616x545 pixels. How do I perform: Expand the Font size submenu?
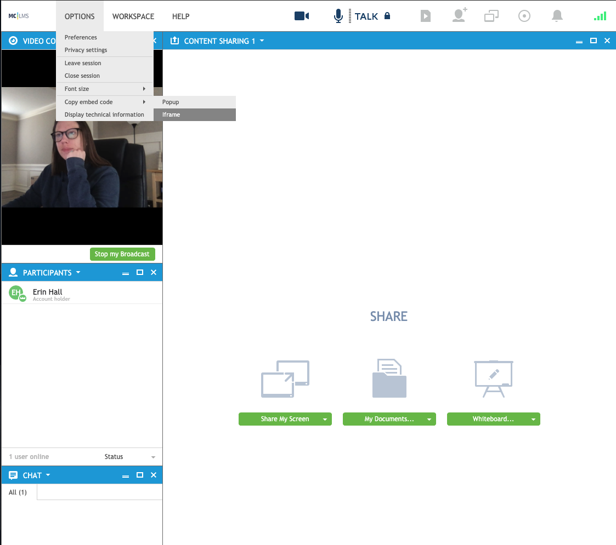(105, 89)
